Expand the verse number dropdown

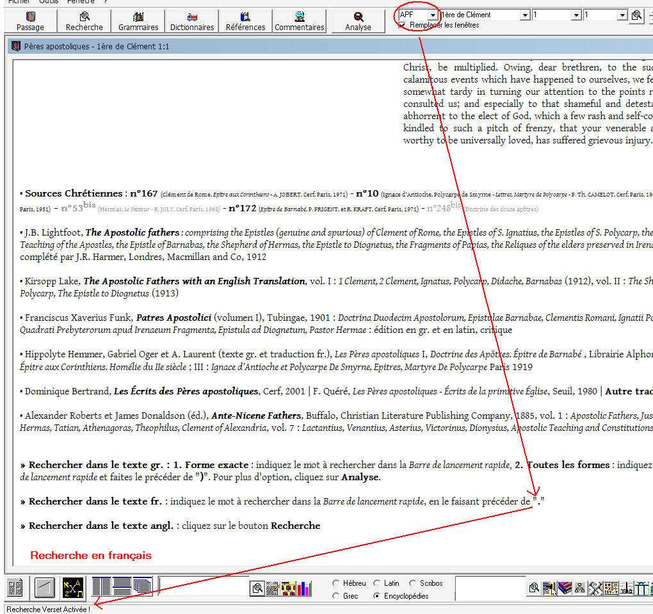623,15
